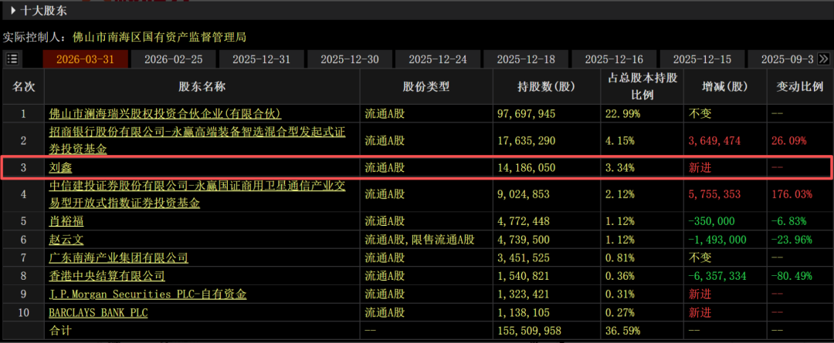Open the 2025-12-15 date tab

click(x=702, y=59)
